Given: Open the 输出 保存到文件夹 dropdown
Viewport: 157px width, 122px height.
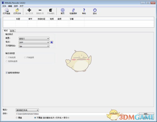Looking at the screenshot, I should 27,110.
